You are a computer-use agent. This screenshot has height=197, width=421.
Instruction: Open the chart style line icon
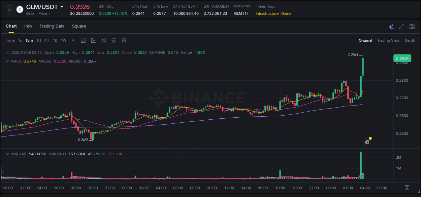tap(93, 40)
